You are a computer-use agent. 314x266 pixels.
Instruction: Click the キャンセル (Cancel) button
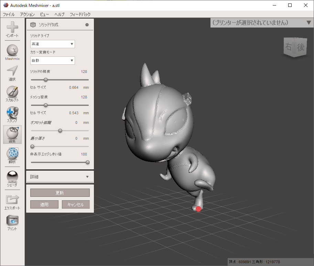76,204
